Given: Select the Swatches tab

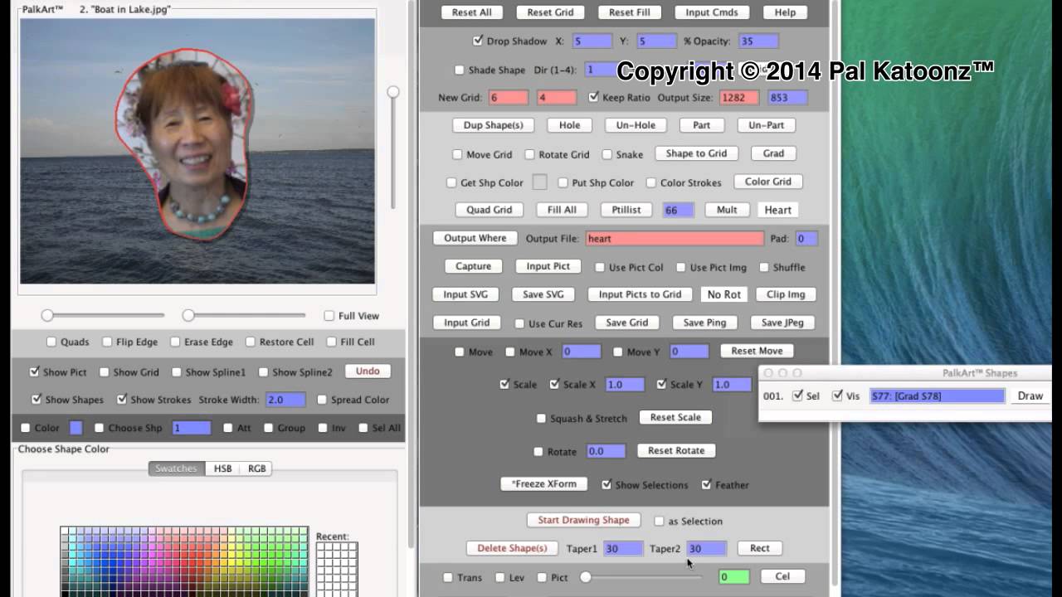Looking at the screenshot, I should (176, 468).
